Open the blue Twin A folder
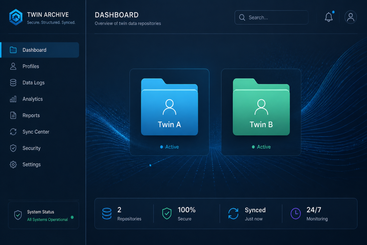Screen dimensions: 367x245 (169, 107)
